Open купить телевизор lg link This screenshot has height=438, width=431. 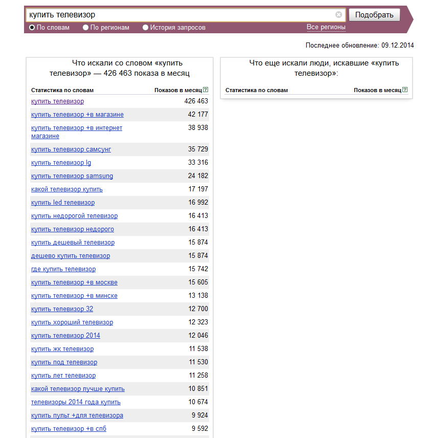pos(61,163)
